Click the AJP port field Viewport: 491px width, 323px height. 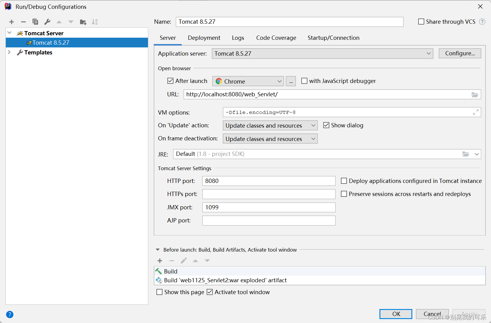pyautogui.click(x=269, y=221)
